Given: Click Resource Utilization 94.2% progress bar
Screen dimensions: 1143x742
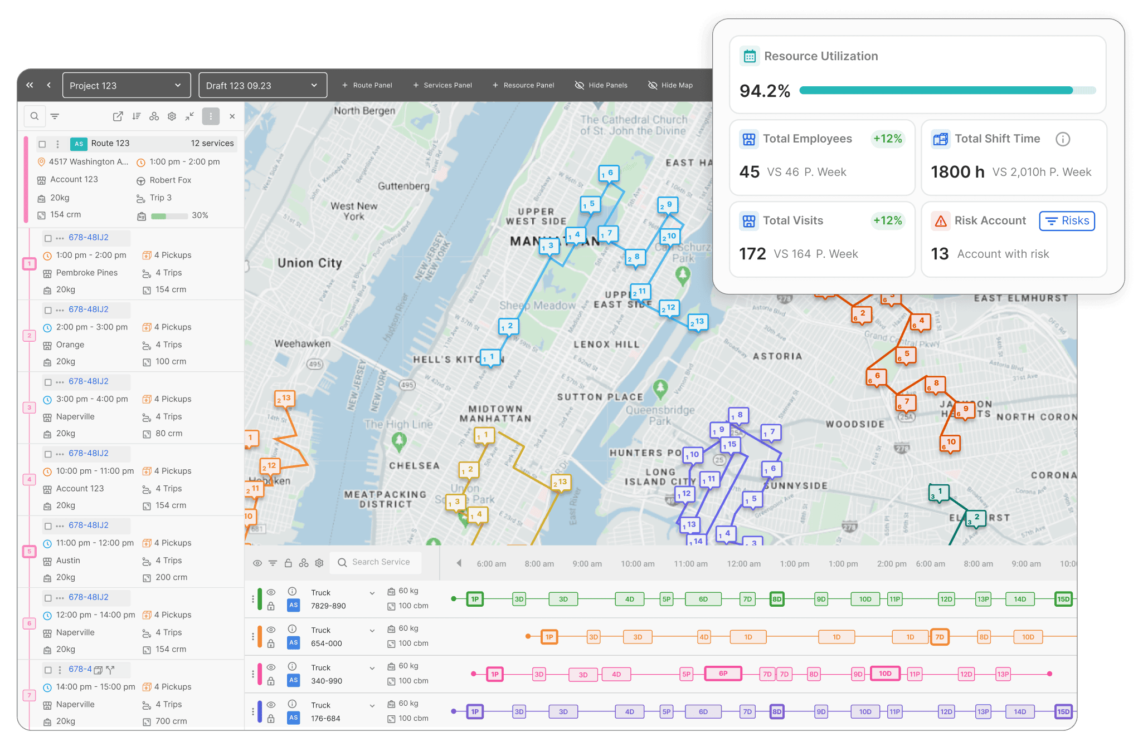Looking at the screenshot, I should click(x=947, y=90).
